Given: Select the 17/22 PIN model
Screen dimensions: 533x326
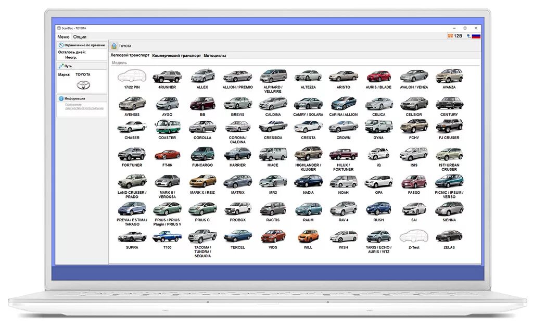Looking at the screenshot, I should coord(132,79).
